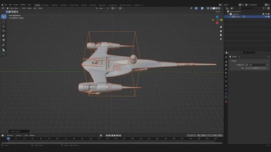The height and width of the screenshot is (152, 271).
Task: Select the Measure tool
Action: (4, 50)
